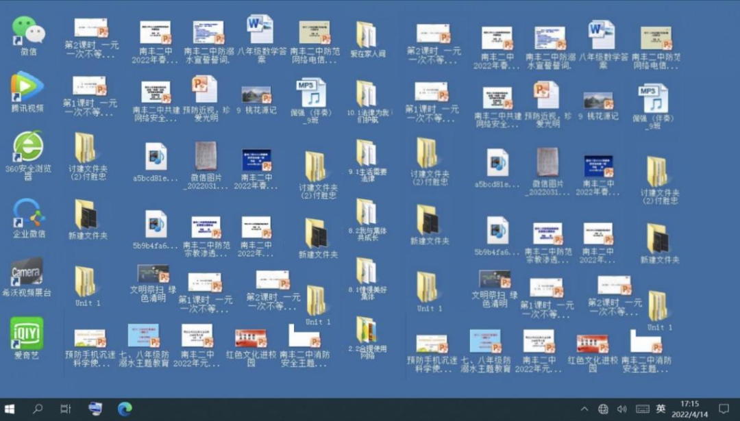
Task: Click the network globe tray icon
Action: 603,409
